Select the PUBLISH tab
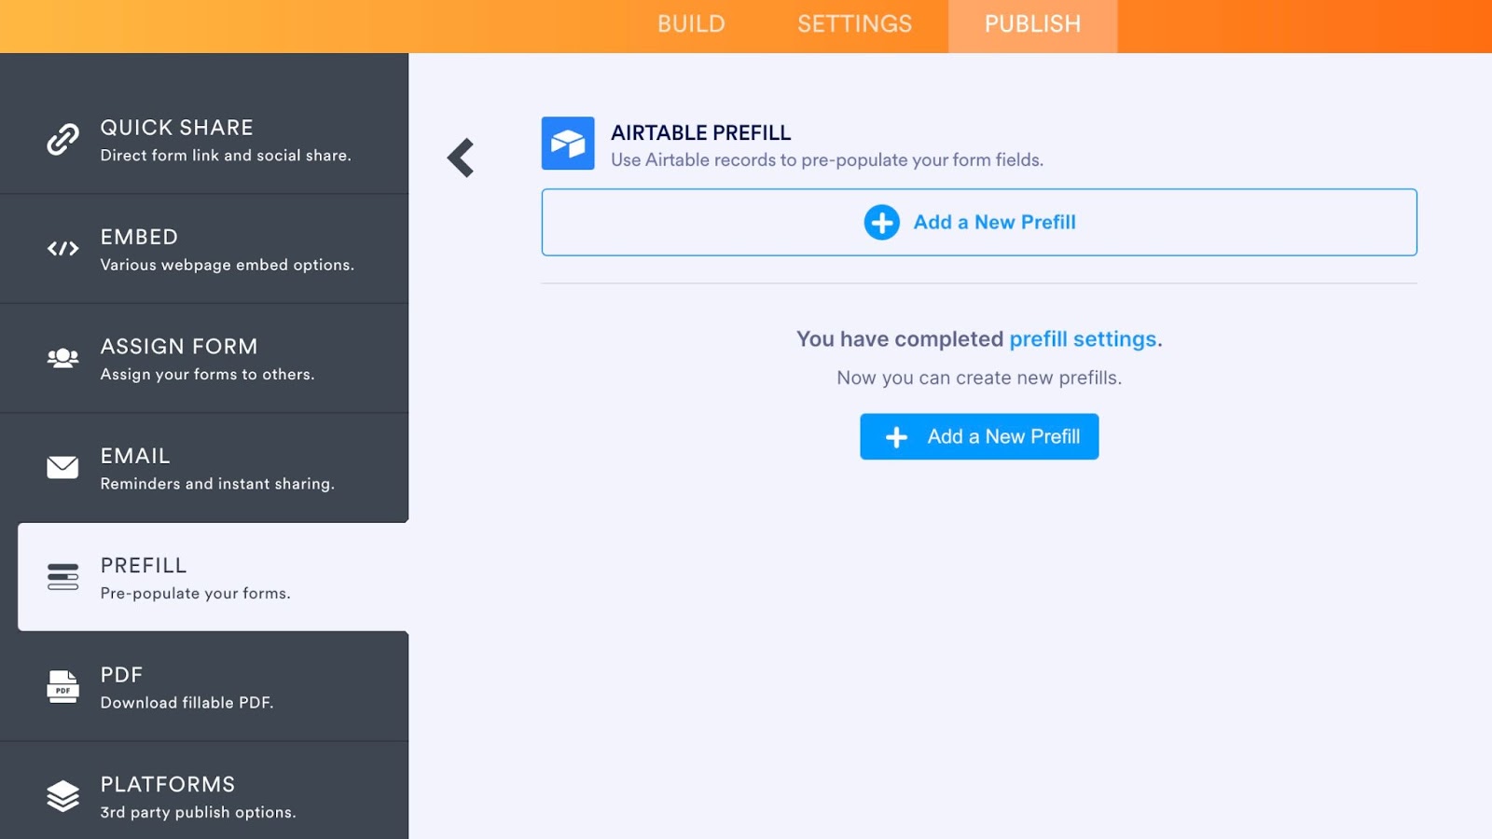 tap(1033, 24)
